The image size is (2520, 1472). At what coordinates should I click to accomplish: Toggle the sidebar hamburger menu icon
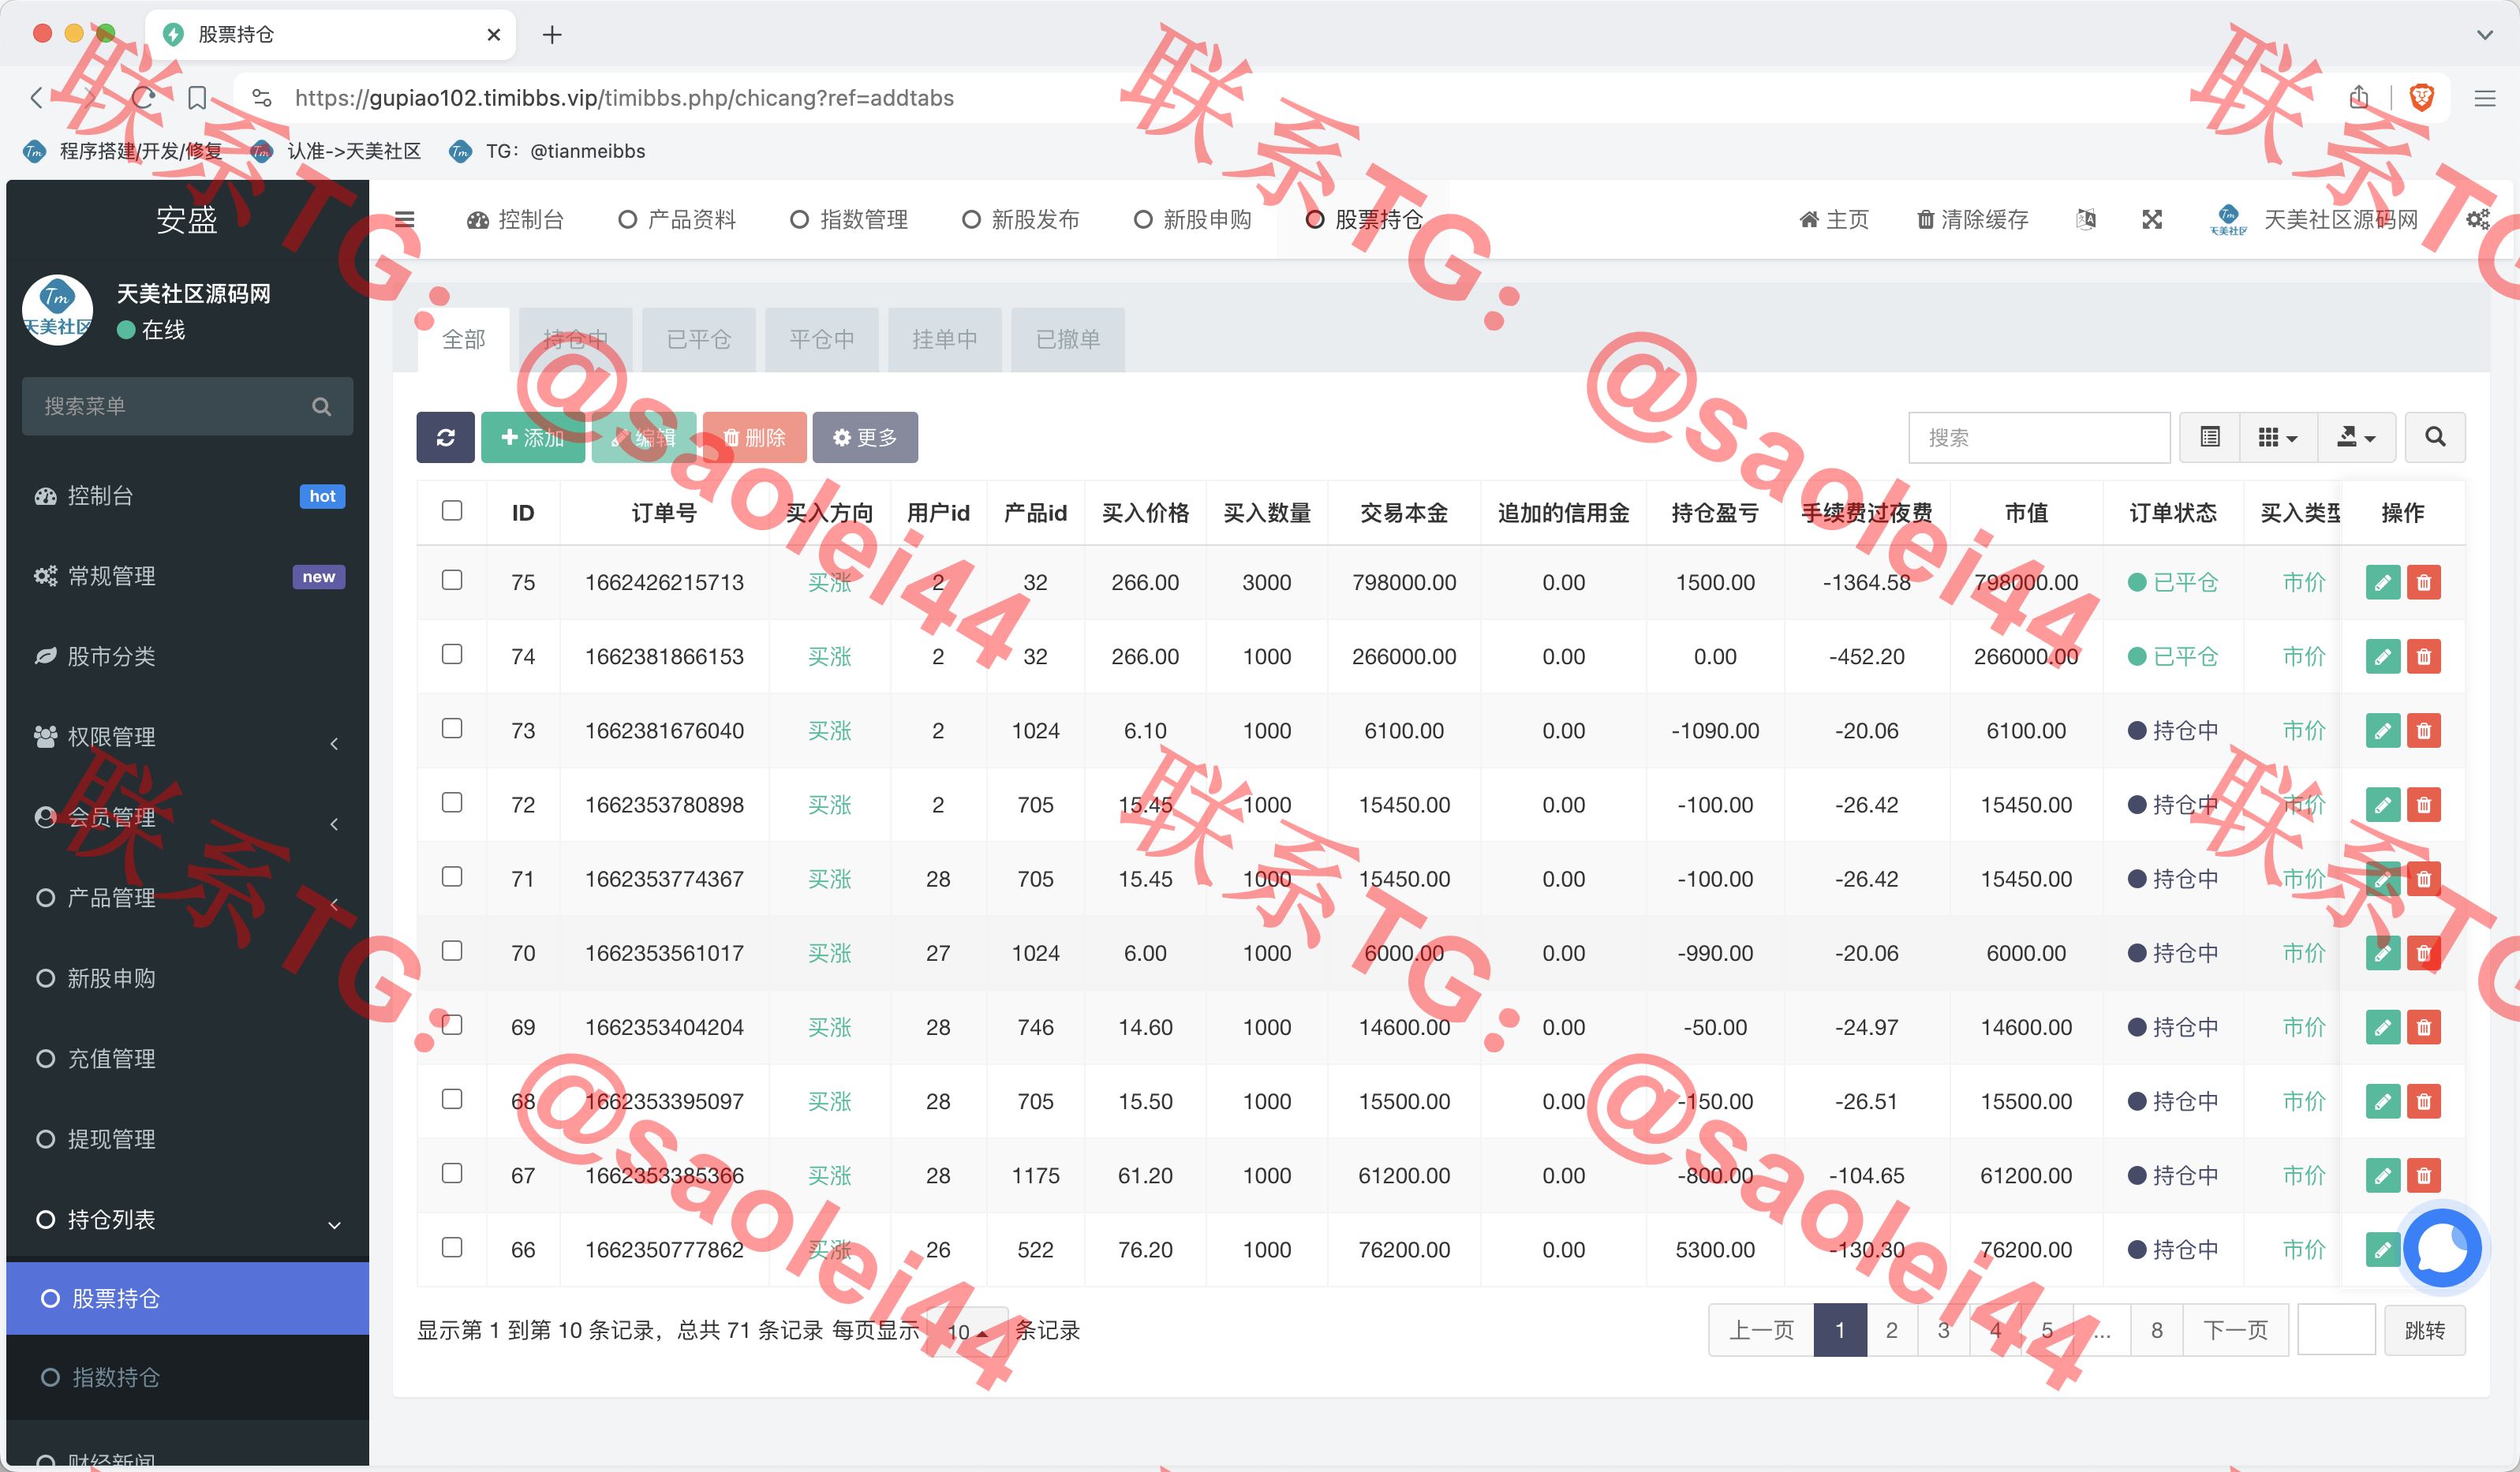click(404, 219)
